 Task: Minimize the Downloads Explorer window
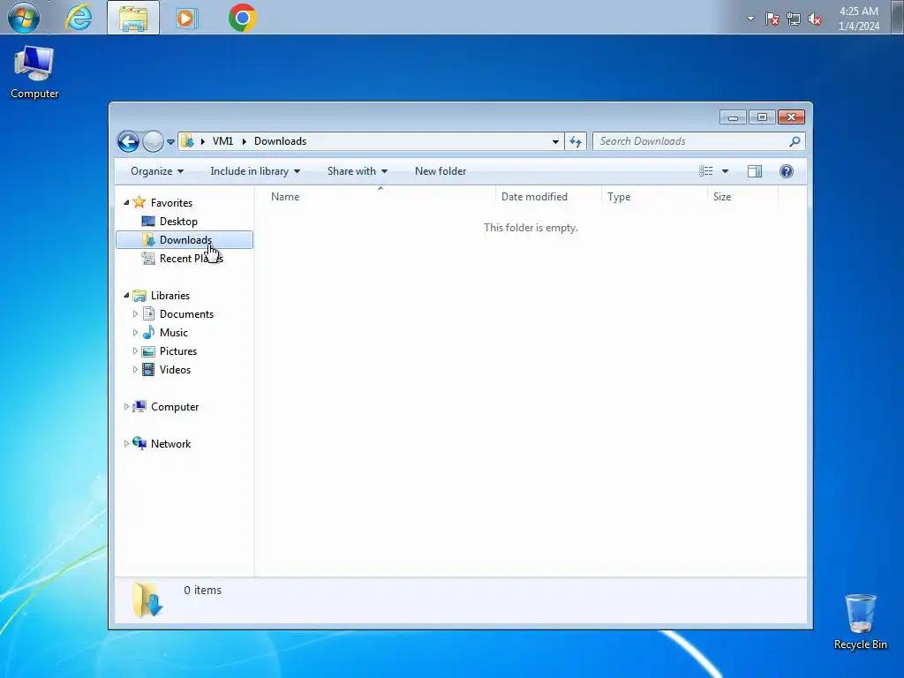click(733, 117)
